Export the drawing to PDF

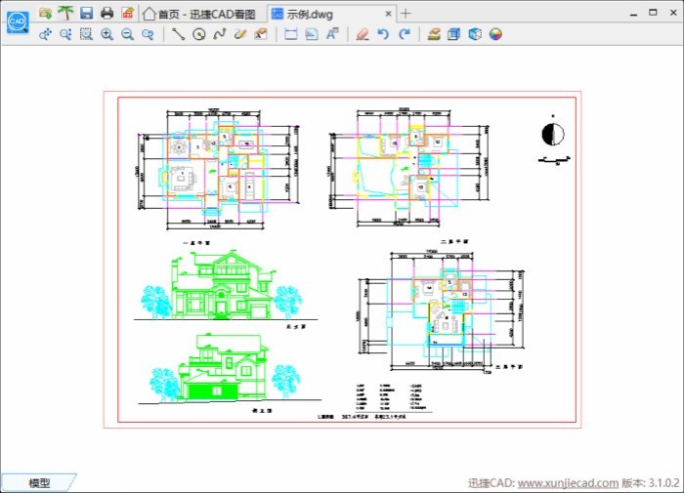[127, 13]
